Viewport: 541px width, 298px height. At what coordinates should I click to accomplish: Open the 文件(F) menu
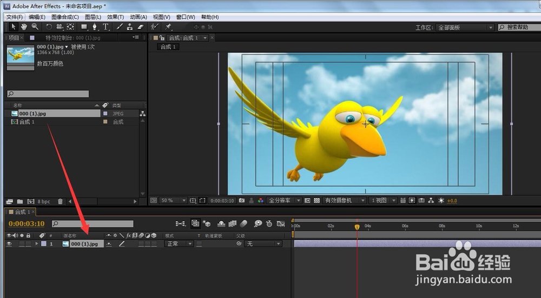coord(15,17)
